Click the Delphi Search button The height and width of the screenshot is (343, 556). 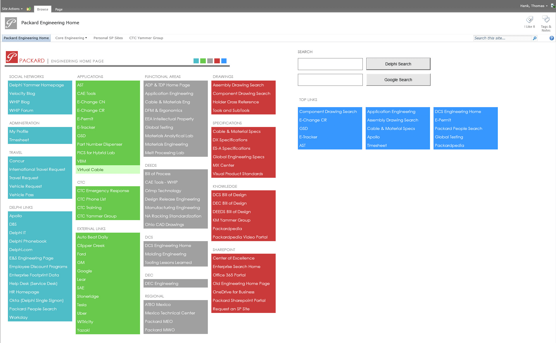pyautogui.click(x=398, y=64)
